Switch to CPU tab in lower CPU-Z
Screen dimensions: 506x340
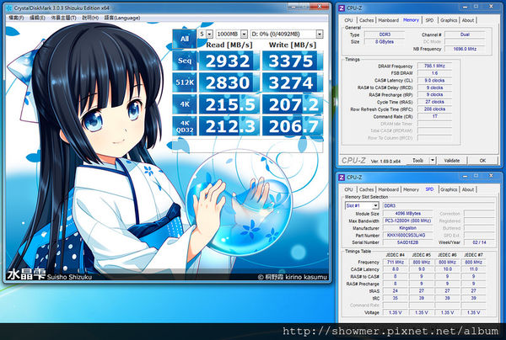click(348, 189)
